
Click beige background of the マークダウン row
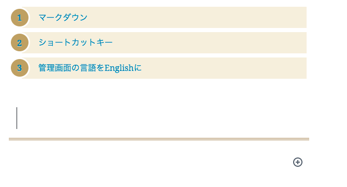tap(197, 18)
